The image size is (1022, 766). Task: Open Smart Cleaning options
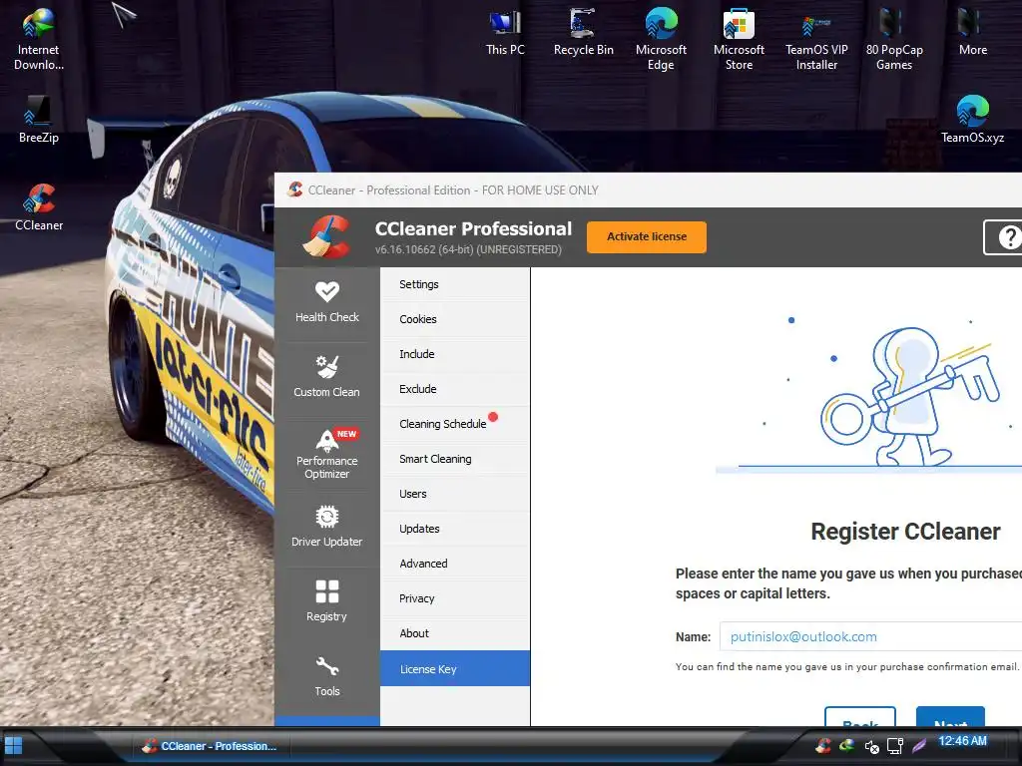455,459
